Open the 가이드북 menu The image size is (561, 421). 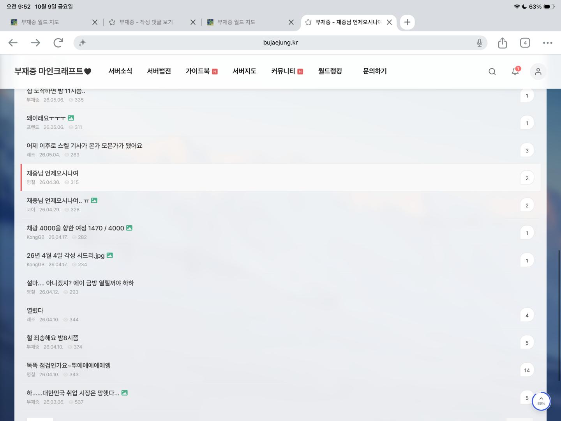pyautogui.click(x=198, y=71)
